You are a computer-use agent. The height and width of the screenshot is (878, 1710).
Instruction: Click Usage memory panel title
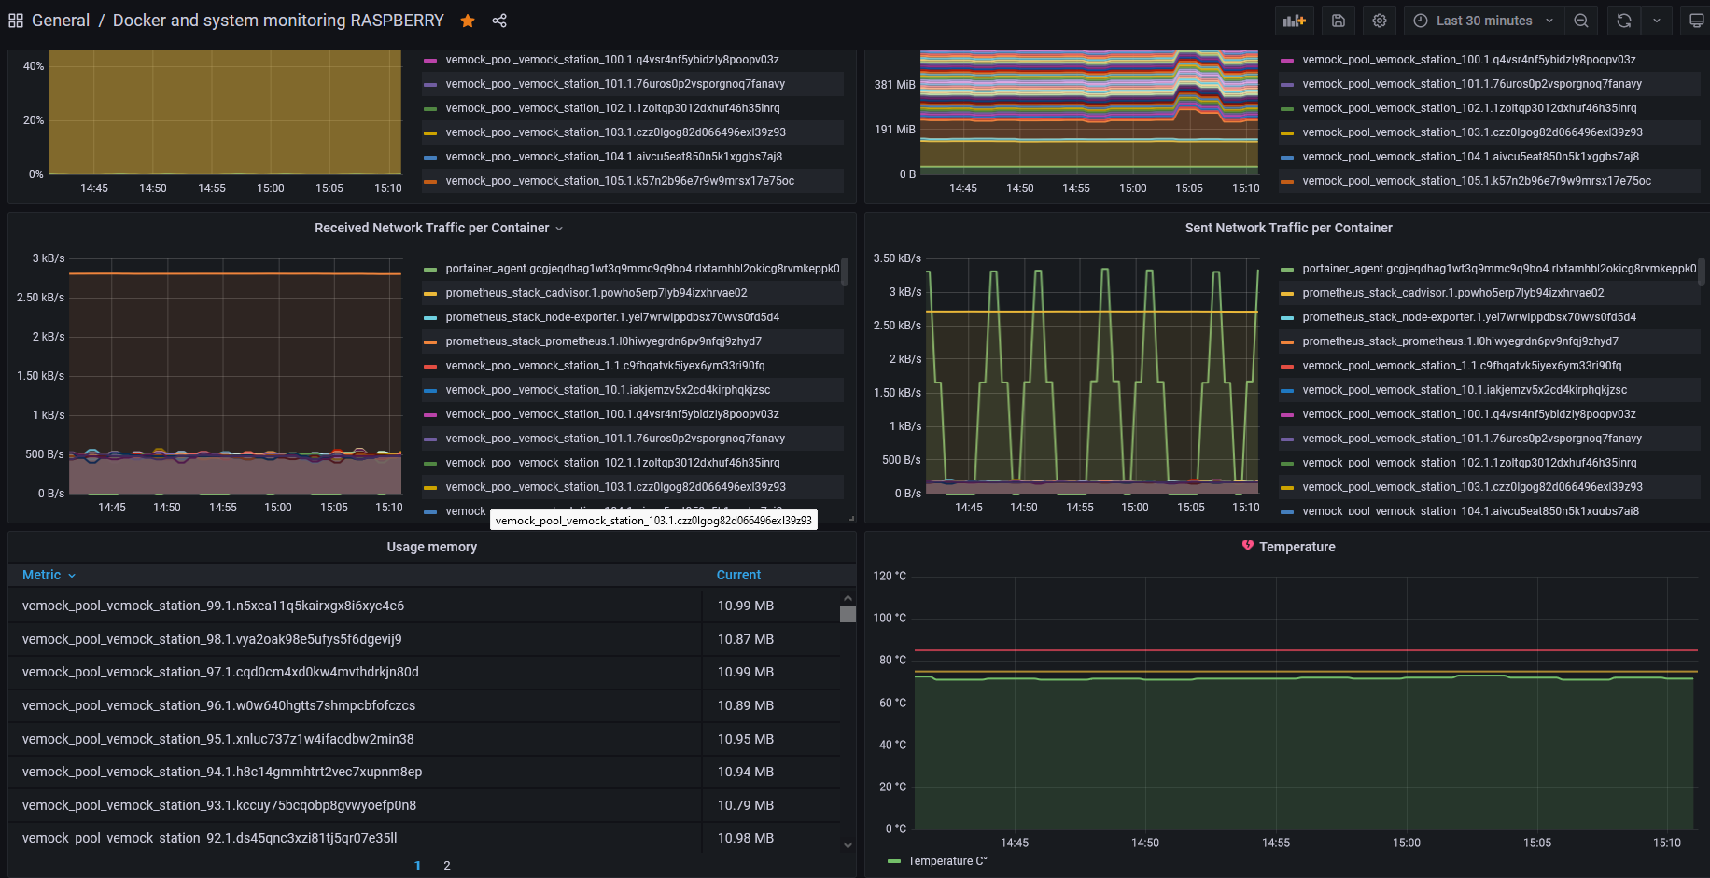pyautogui.click(x=432, y=547)
